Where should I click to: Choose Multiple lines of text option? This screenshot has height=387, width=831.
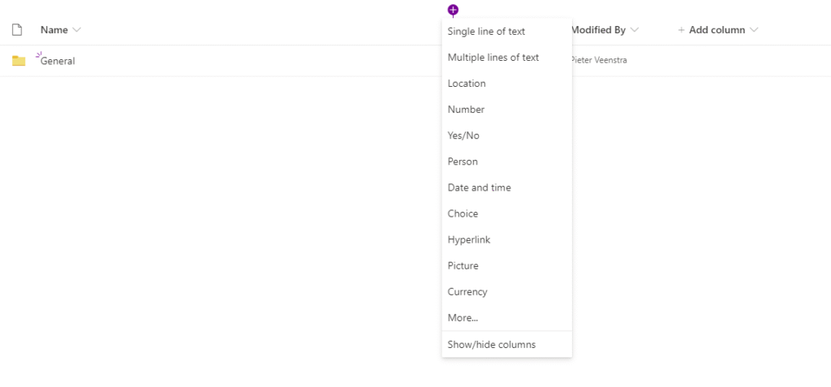(506, 58)
